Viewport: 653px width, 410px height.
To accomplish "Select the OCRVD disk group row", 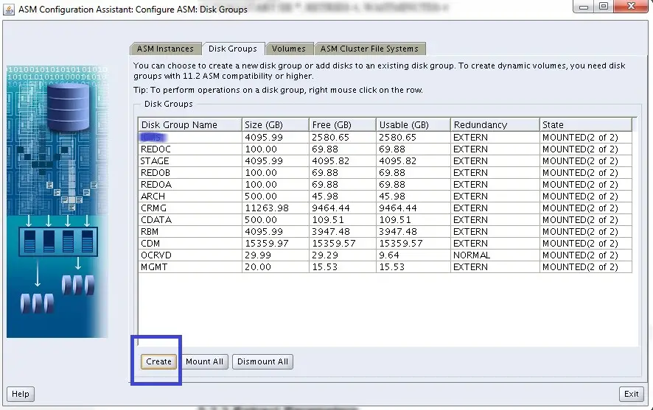I will pos(385,255).
